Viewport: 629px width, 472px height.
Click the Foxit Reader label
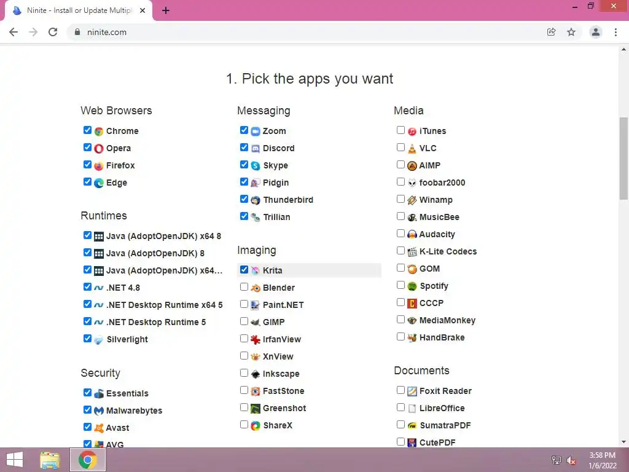(x=445, y=391)
